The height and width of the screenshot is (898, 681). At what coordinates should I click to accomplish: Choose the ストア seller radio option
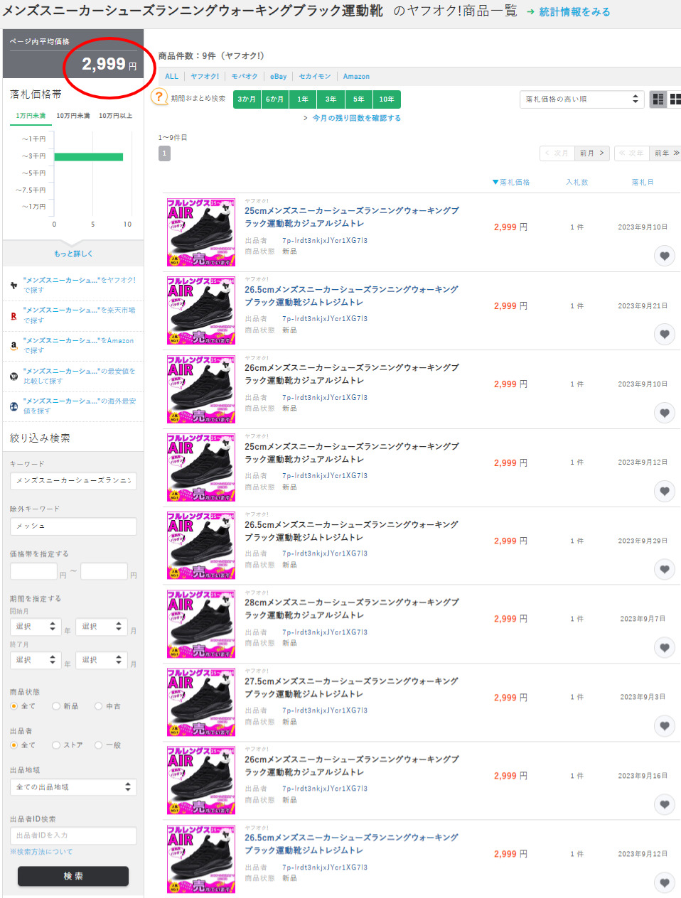pyautogui.click(x=56, y=745)
